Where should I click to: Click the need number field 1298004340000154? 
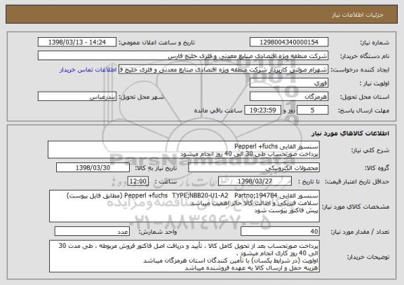[x=289, y=42]
